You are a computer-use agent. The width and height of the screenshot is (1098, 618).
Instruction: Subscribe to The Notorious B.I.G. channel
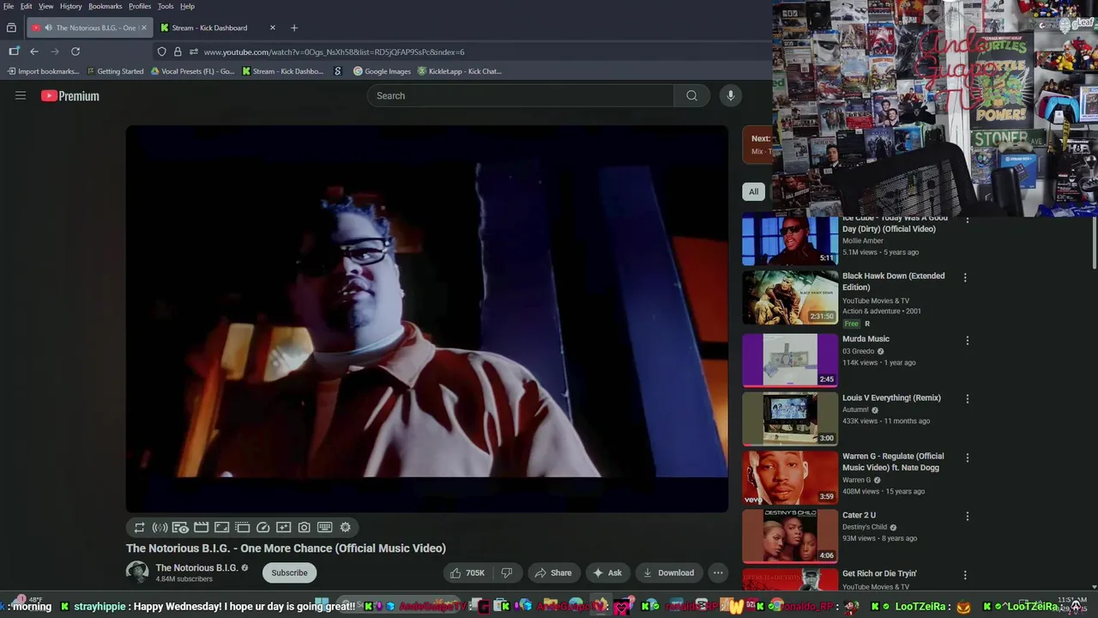point(289,573)
